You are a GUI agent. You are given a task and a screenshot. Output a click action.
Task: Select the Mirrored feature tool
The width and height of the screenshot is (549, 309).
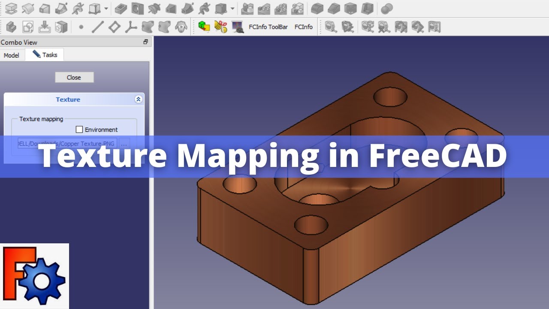click(x=247, y=8)
